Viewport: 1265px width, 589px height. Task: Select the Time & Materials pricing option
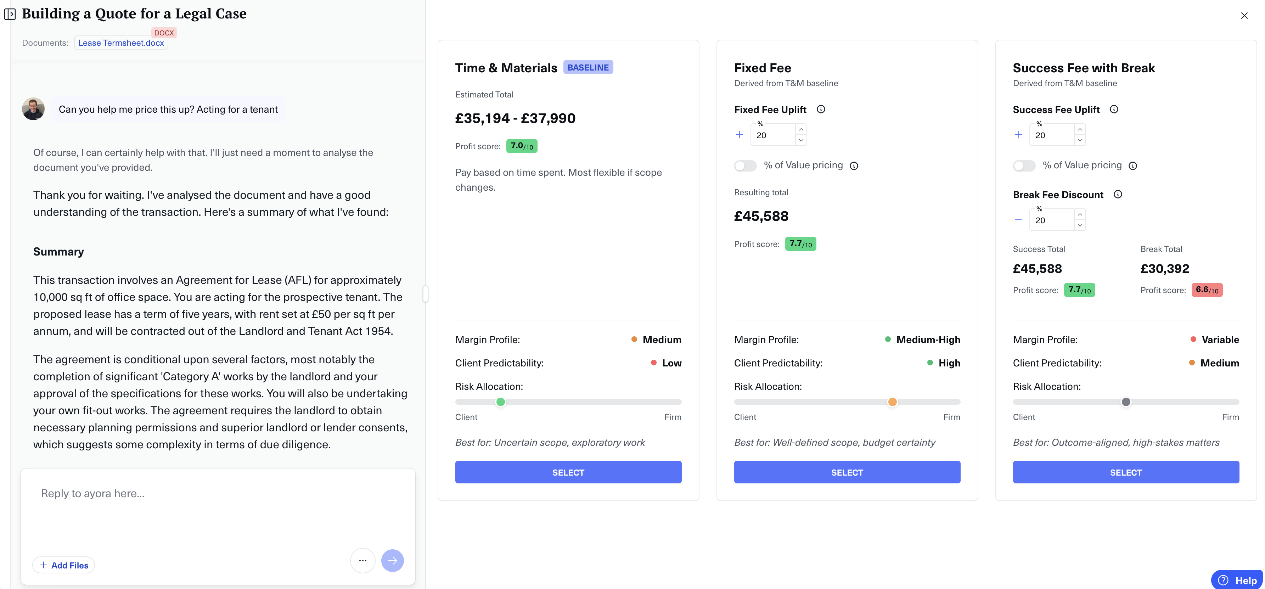click(568, 472)
